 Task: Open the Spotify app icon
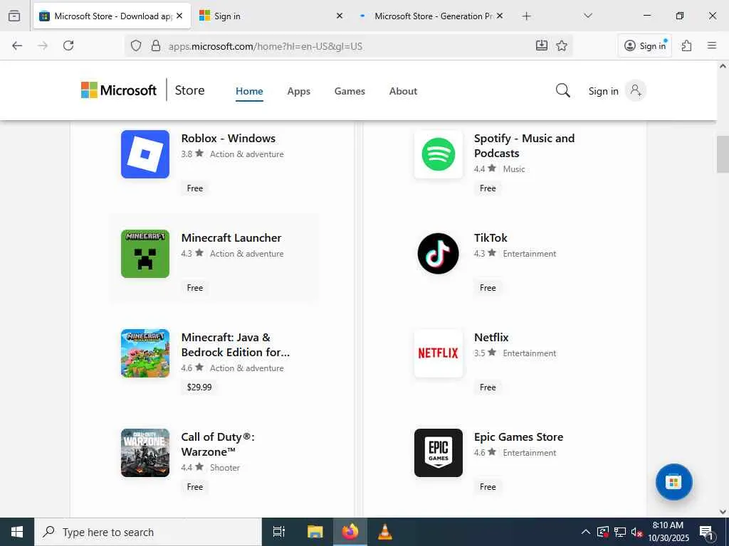tap(439, 154)
